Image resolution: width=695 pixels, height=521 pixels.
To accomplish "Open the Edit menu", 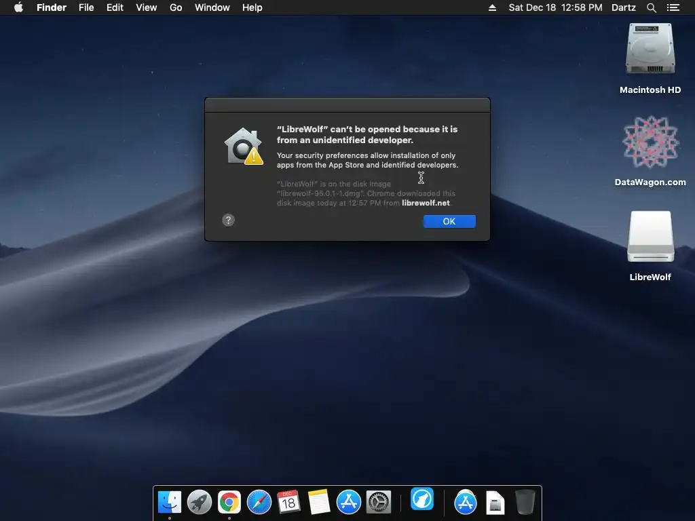I will pos(115,7).
